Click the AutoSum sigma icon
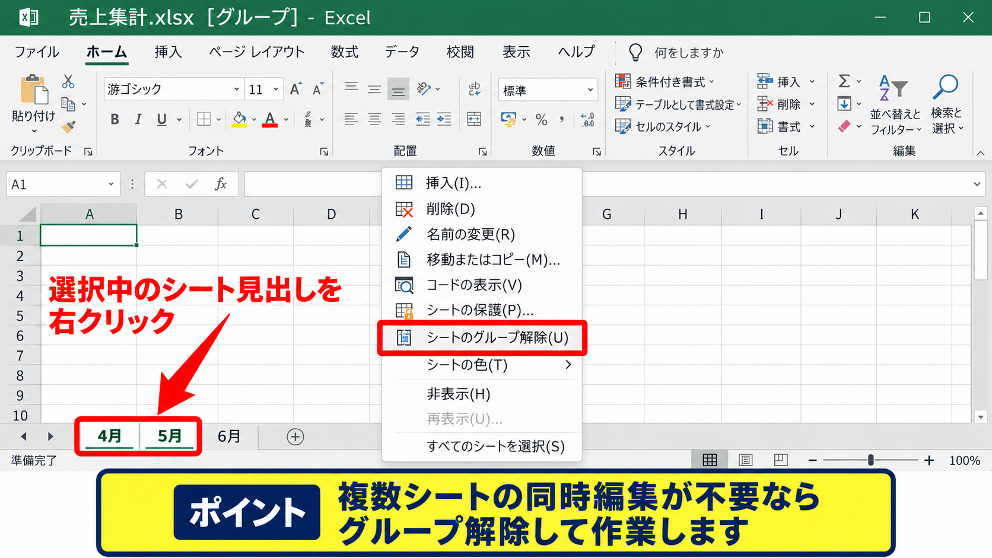Screen dimensions: 992x558 (x=844, y=81)
